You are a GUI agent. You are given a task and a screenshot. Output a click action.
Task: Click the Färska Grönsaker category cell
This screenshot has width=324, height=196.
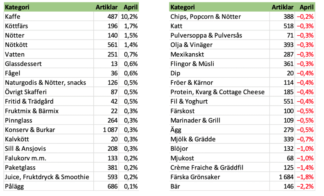[195, 177]
